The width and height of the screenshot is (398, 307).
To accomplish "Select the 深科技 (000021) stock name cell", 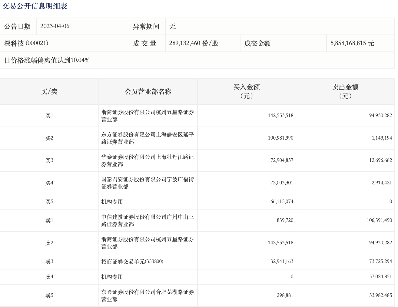I will pos(26,43).
